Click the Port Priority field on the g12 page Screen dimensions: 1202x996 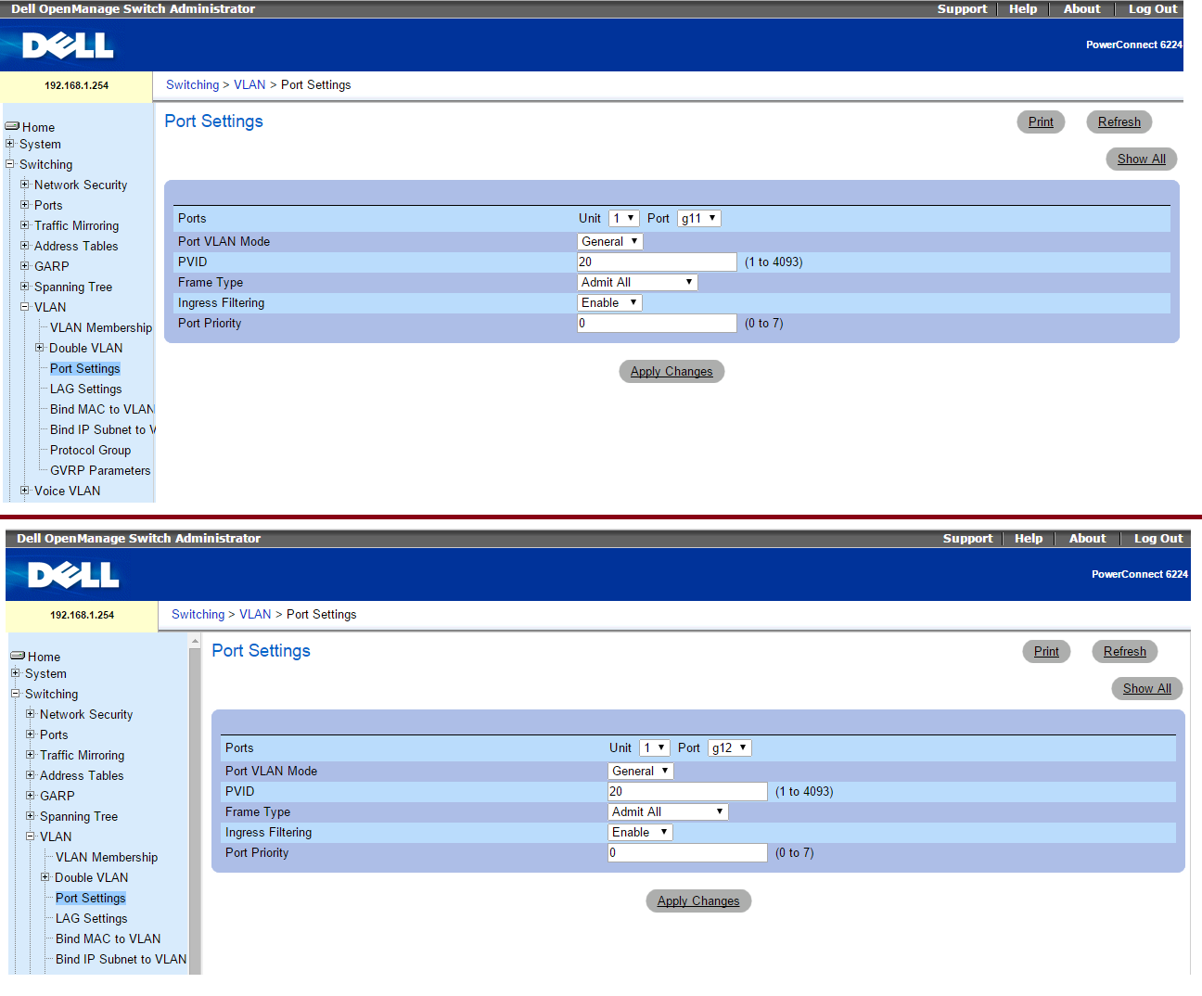click(687, 853)
